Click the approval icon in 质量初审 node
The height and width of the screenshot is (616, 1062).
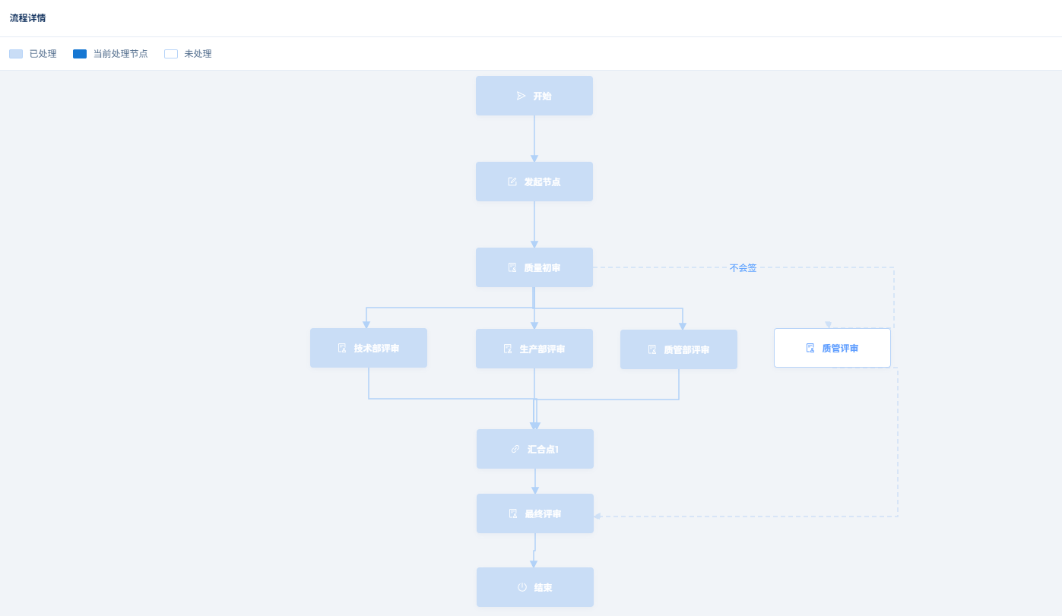pyautogui.click(x=512, y=267)
